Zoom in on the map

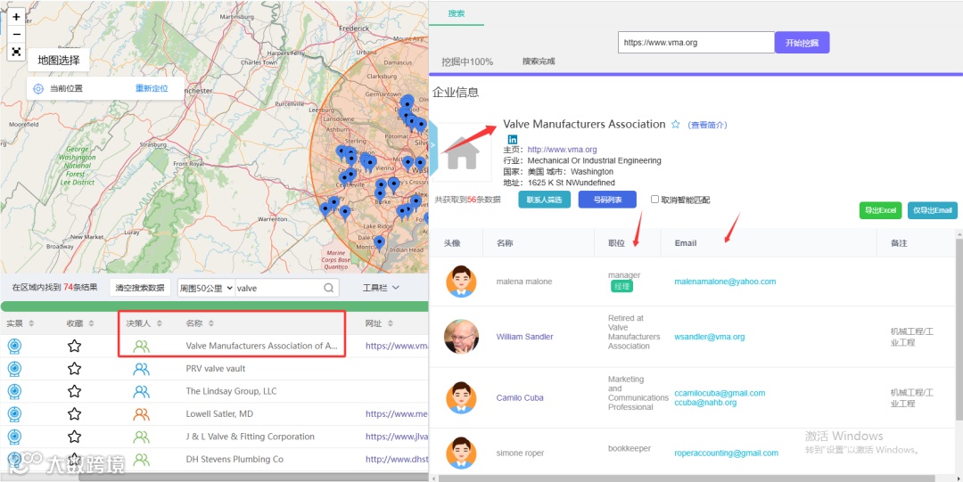(x=17, y=17)
